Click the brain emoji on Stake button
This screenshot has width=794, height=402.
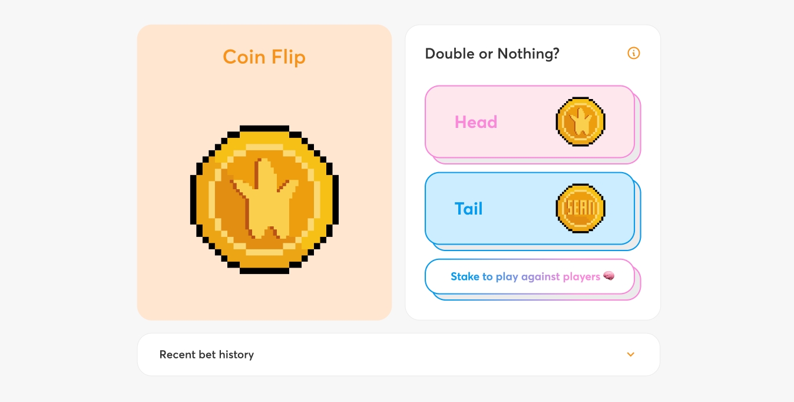tap(609, 276)
